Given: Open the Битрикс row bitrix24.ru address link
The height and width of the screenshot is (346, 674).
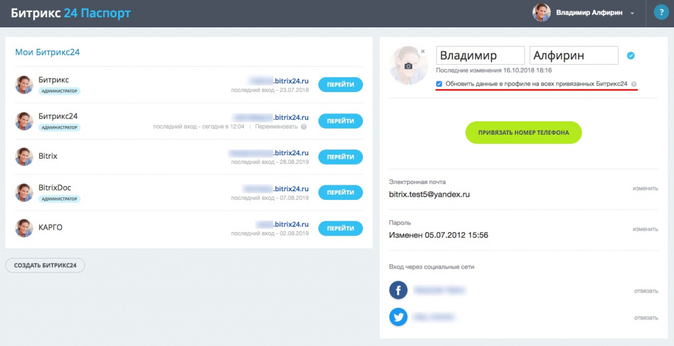Looking at the screenshot, I should click(278, 81).
